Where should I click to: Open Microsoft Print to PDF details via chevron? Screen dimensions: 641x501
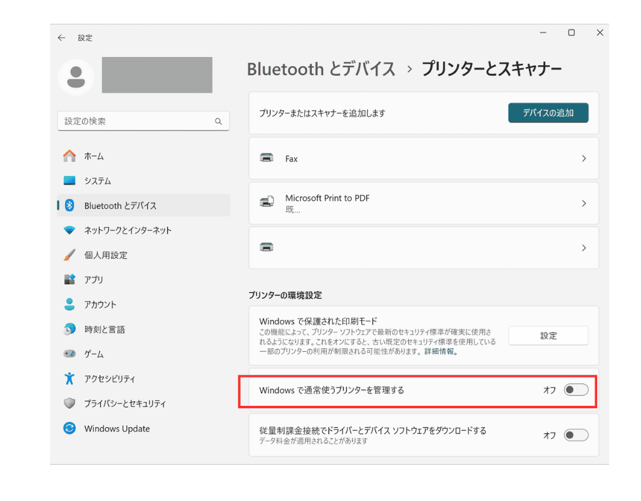583,203
